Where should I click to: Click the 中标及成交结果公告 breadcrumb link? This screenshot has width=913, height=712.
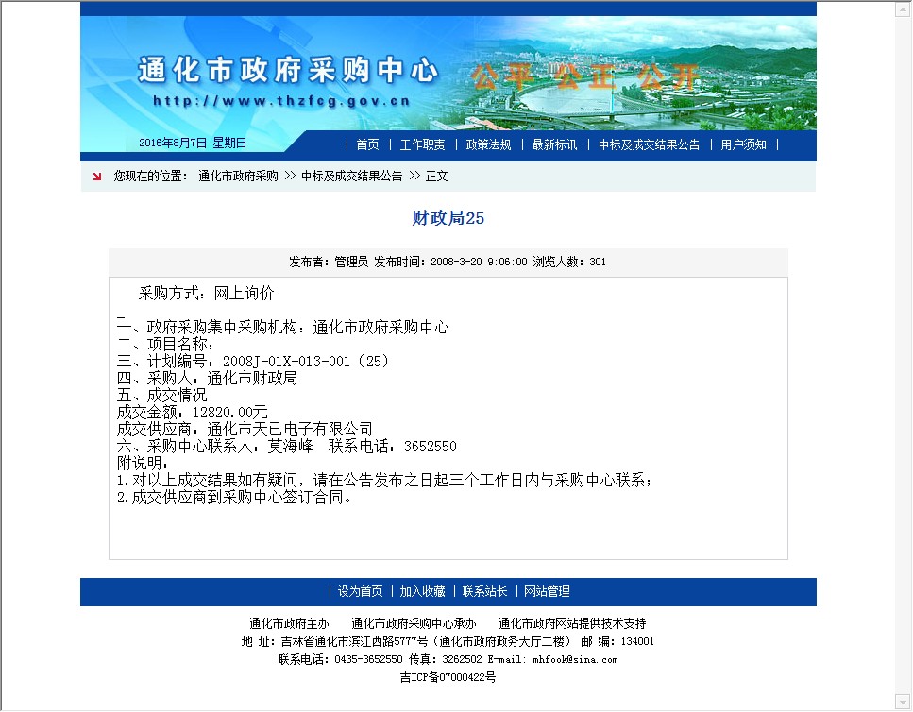pyautogui.click(x=351, y=177)
